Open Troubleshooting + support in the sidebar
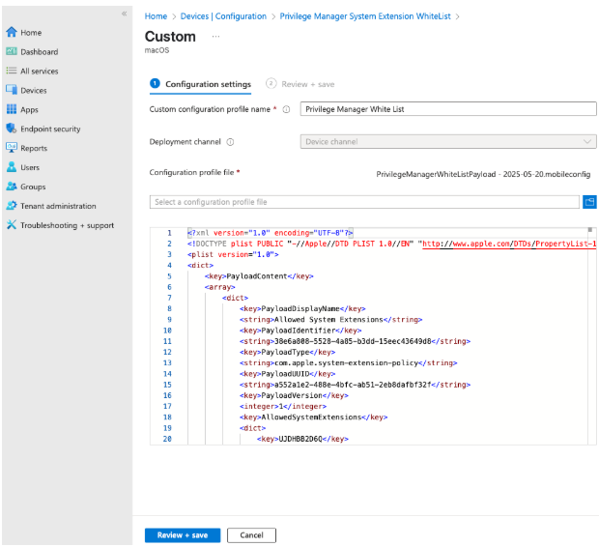599x547 pixels. 68,225
